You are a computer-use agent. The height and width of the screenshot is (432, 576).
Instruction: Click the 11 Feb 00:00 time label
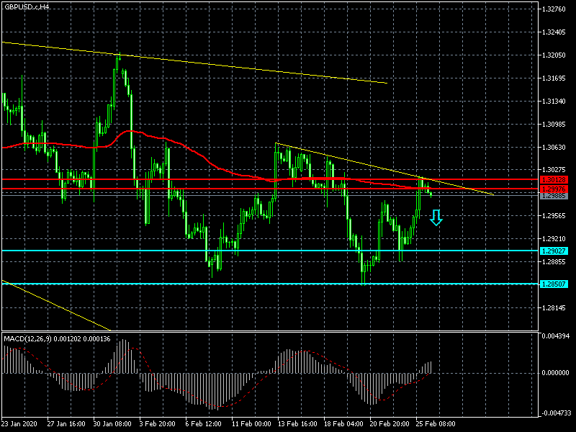251,424
